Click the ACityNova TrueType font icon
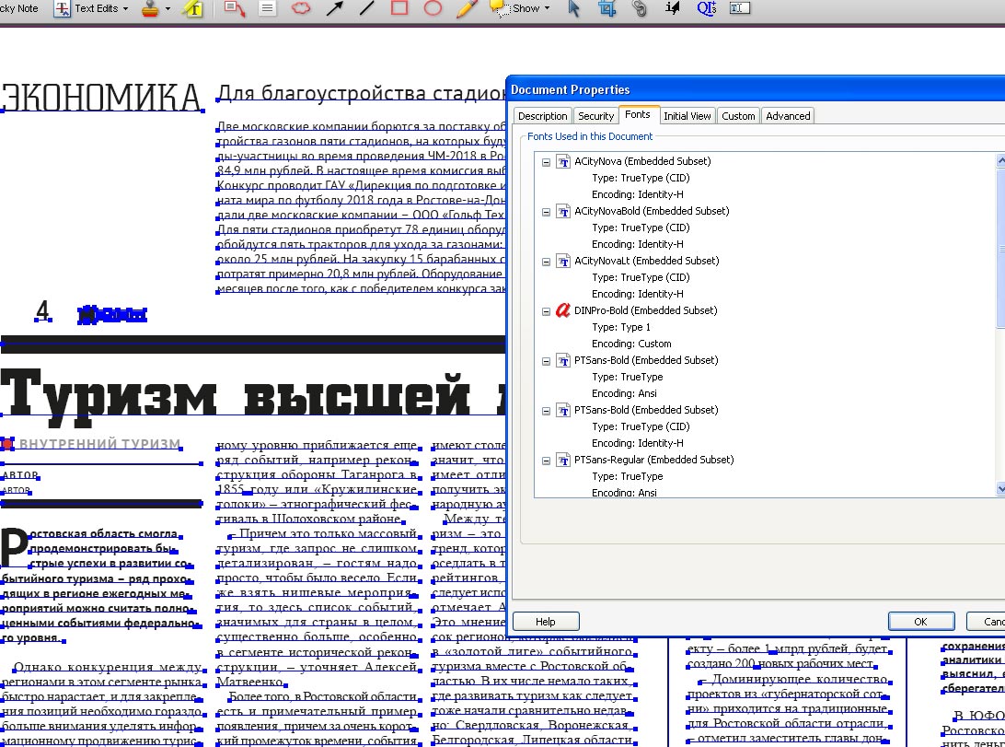The image size is (1005, 747). [562, 161]
